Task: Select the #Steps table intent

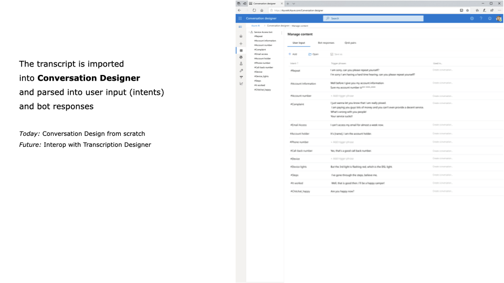Action: tap(295, 175)
